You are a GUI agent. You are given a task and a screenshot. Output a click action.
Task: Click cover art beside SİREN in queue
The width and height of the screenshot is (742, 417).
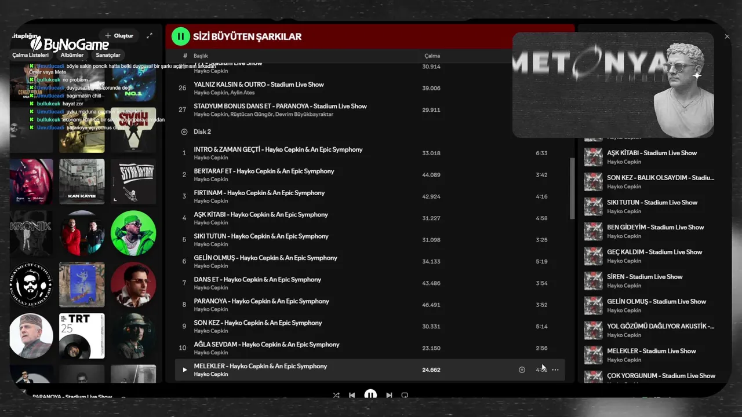click(593, 281)
